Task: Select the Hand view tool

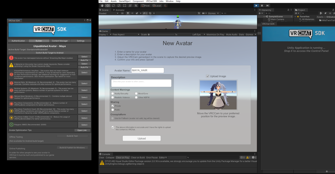Action: tap(102, 6)
